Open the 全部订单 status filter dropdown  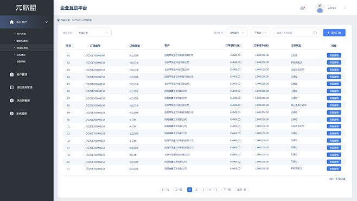(93, 33)
